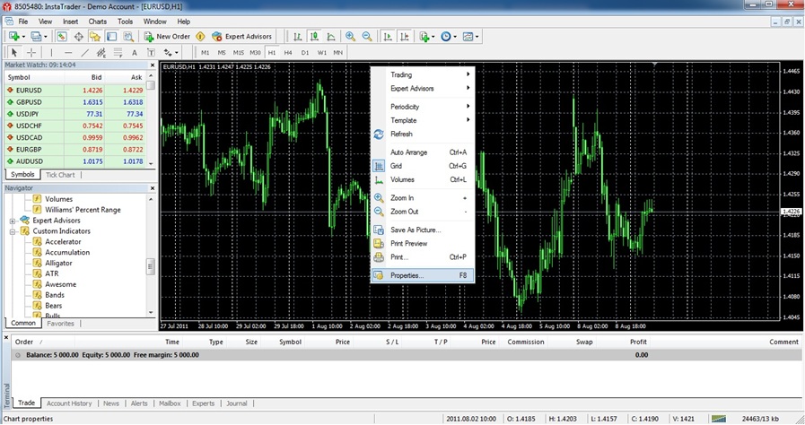Click the Navigator panel vertical scrollbar thumb
The height and width of the screenshot is (425, 805).
pyautogui.click(x=151, y=266)
